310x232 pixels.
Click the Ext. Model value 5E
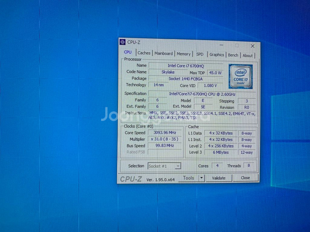pos(203,107)
